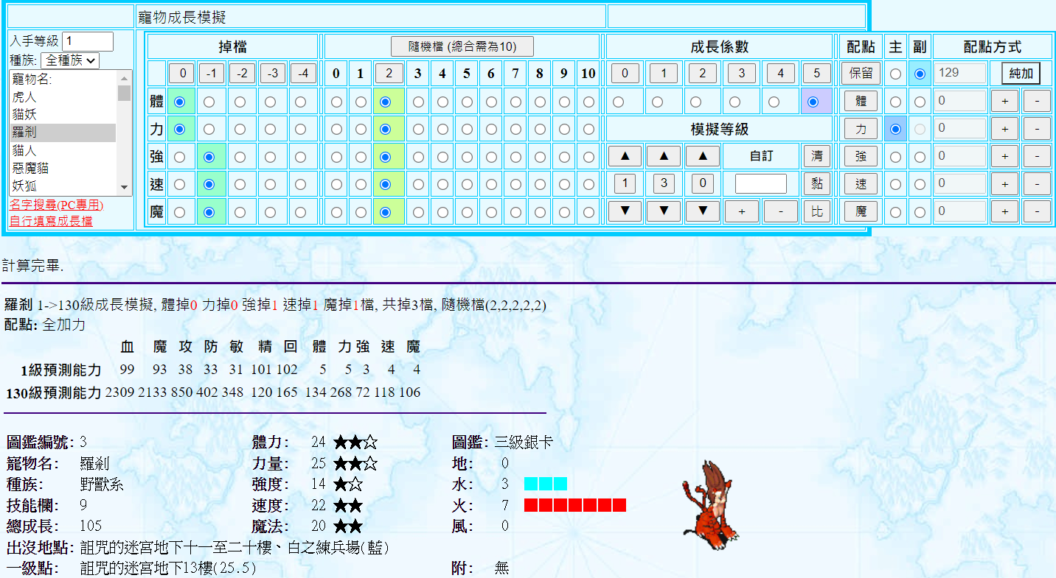This screenshot has height=578, width=1056.
Task: Set 強 row 隨機檔 to 0 radio
Action: (x=336, y=157)
